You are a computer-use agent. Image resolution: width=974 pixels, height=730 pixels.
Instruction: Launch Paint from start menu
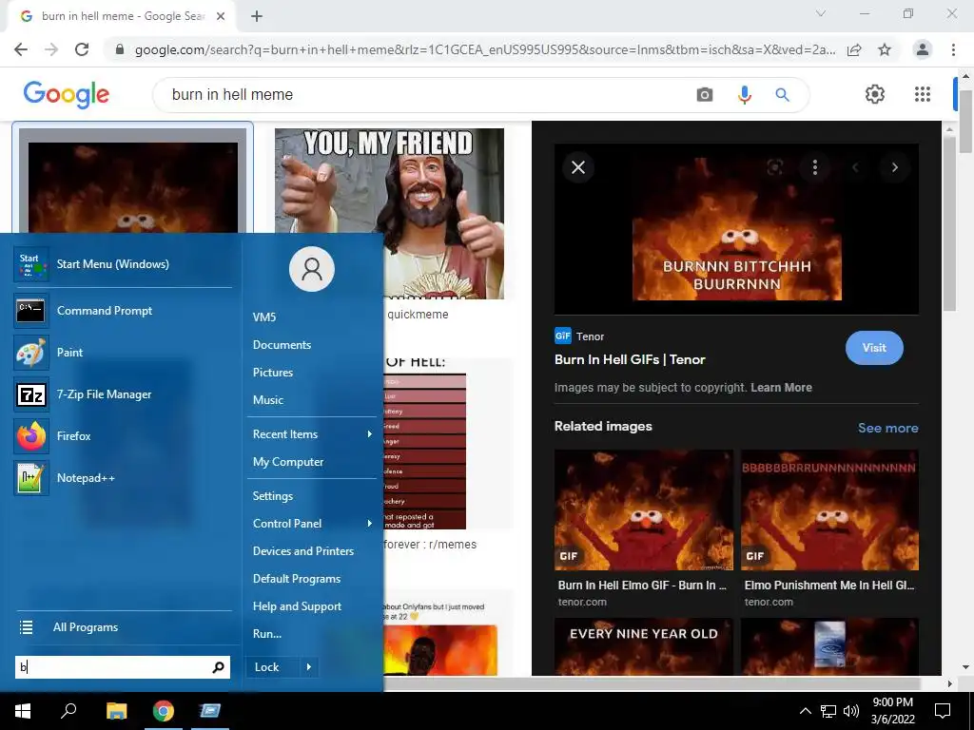[x=123, y=352]
